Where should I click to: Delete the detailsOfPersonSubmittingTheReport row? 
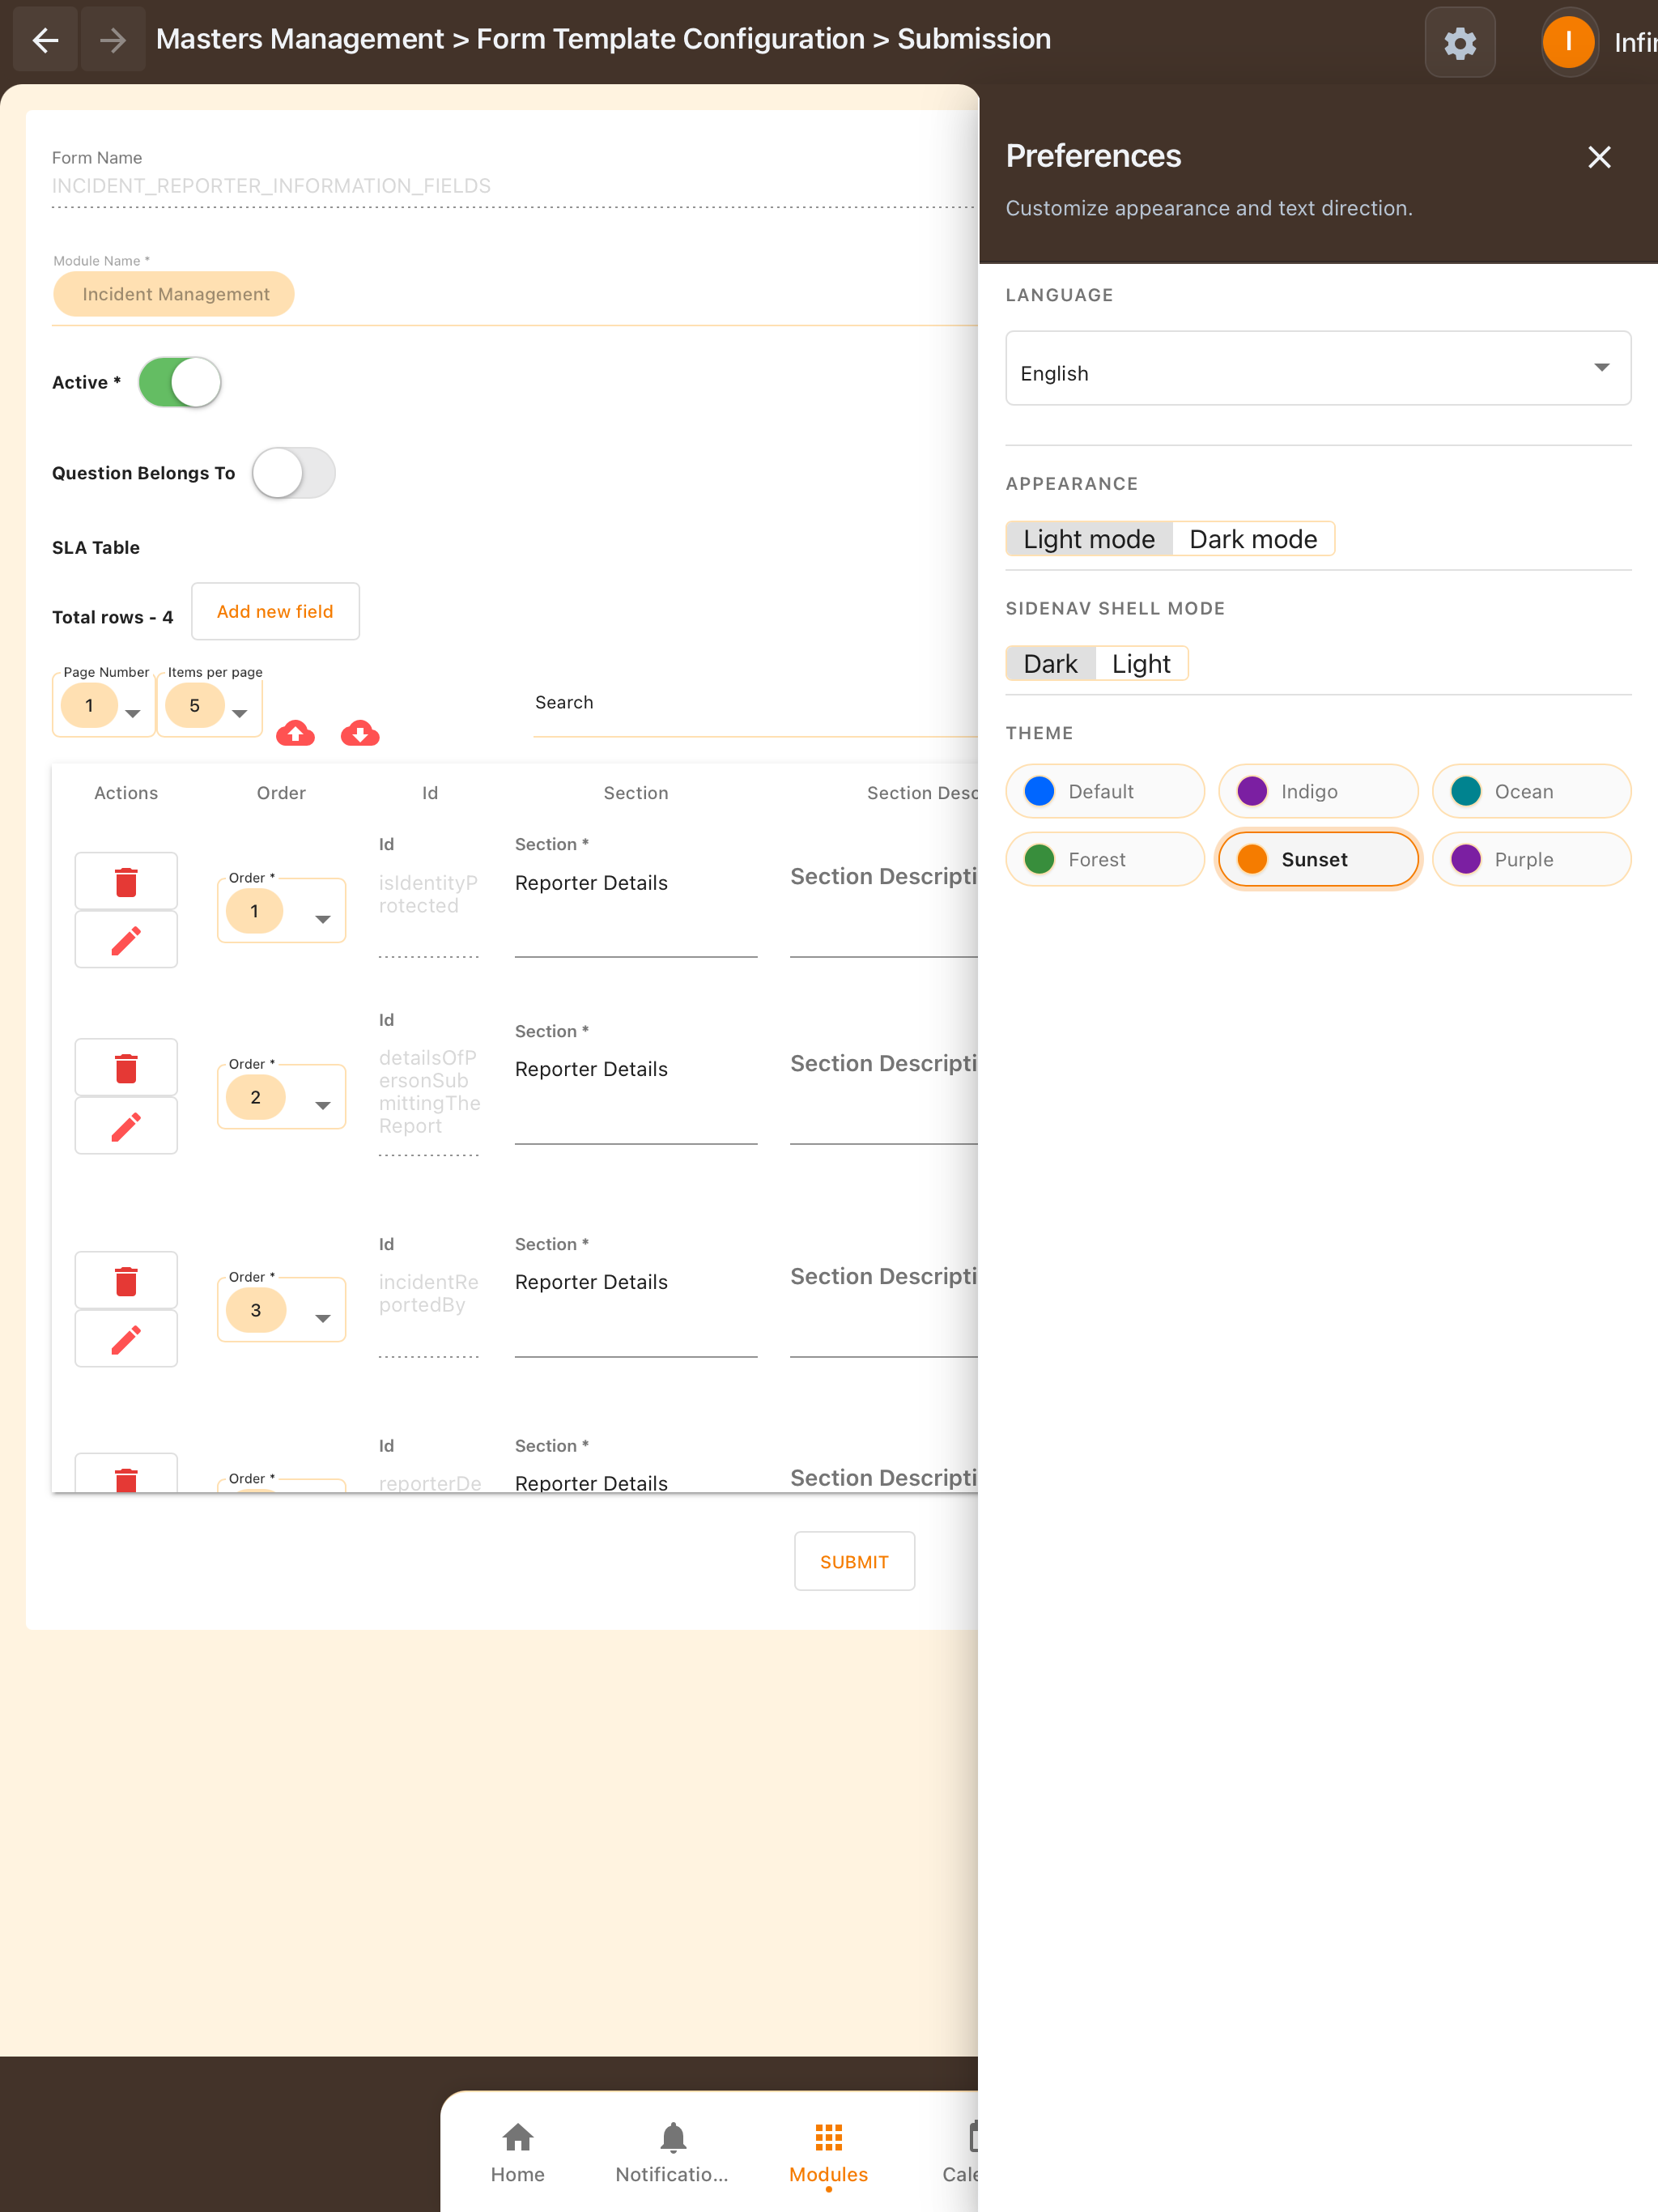(126, 1067)
